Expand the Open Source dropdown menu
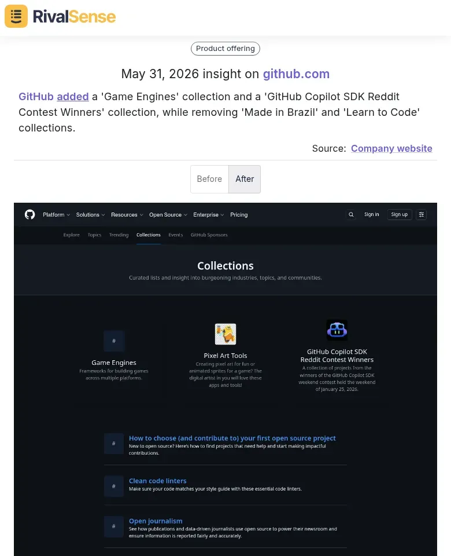The width and height of the screenshot is (451, 556). (x=168, y=214)
